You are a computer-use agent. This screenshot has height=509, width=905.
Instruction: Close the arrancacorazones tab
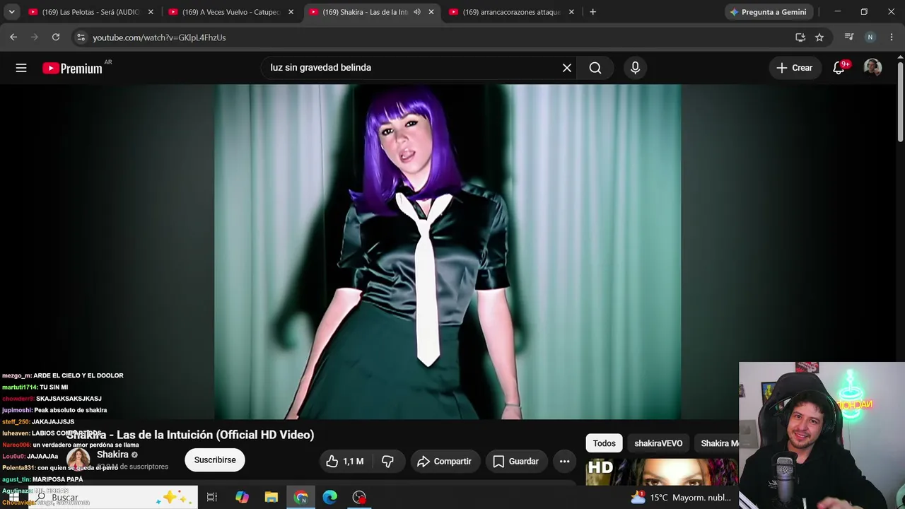[x=571, y=12]
